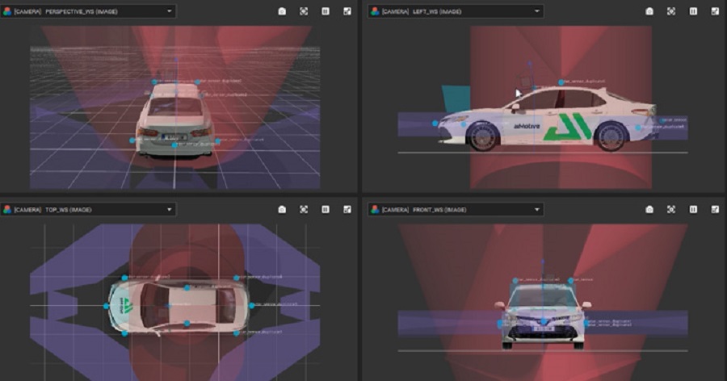Take a snapshot of the PERSPECTIVE_WS view
727x381 pixels.
click(x=282, y=11)
